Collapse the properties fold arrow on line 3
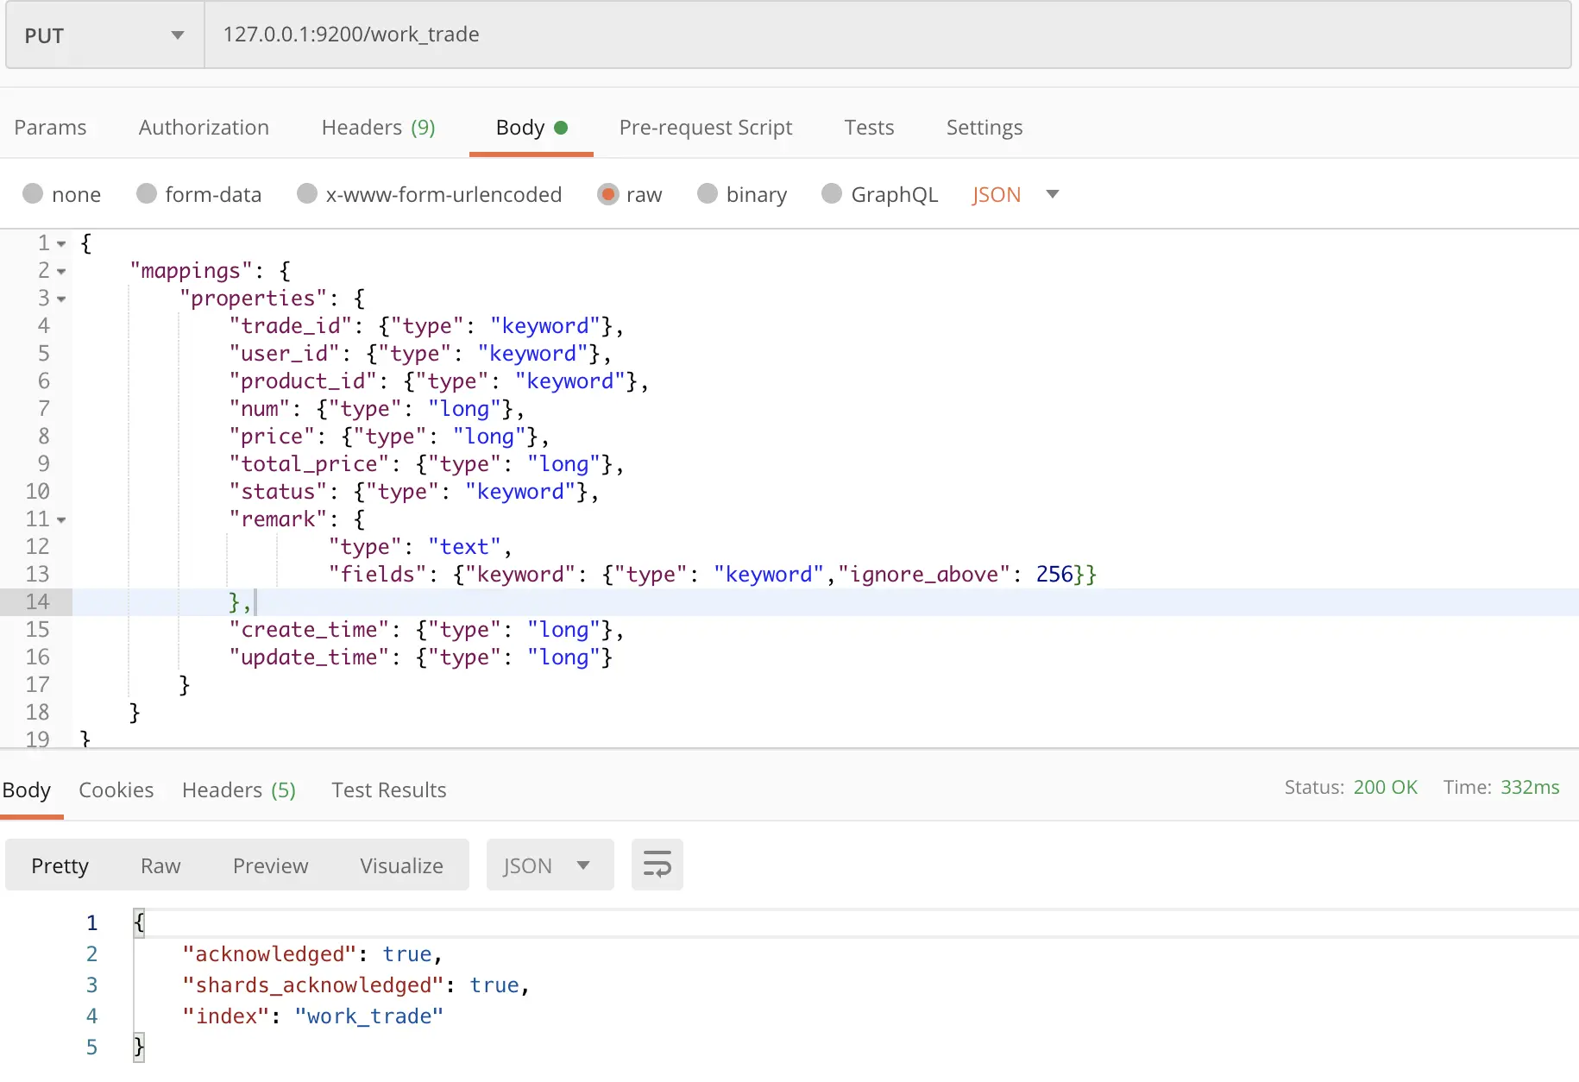The image size is (1579, 1082). 61,299
